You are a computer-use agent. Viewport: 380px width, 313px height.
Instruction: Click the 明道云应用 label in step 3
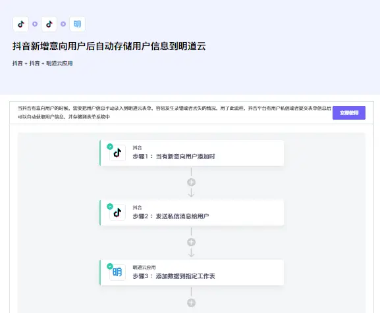coord(144,267)
